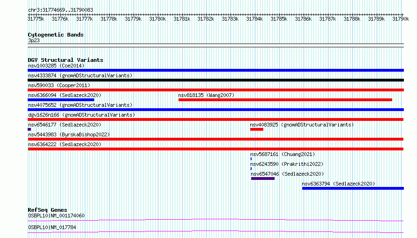
Task: Click the 31777k ruler tick label
Action: click(x=84, y=19)
